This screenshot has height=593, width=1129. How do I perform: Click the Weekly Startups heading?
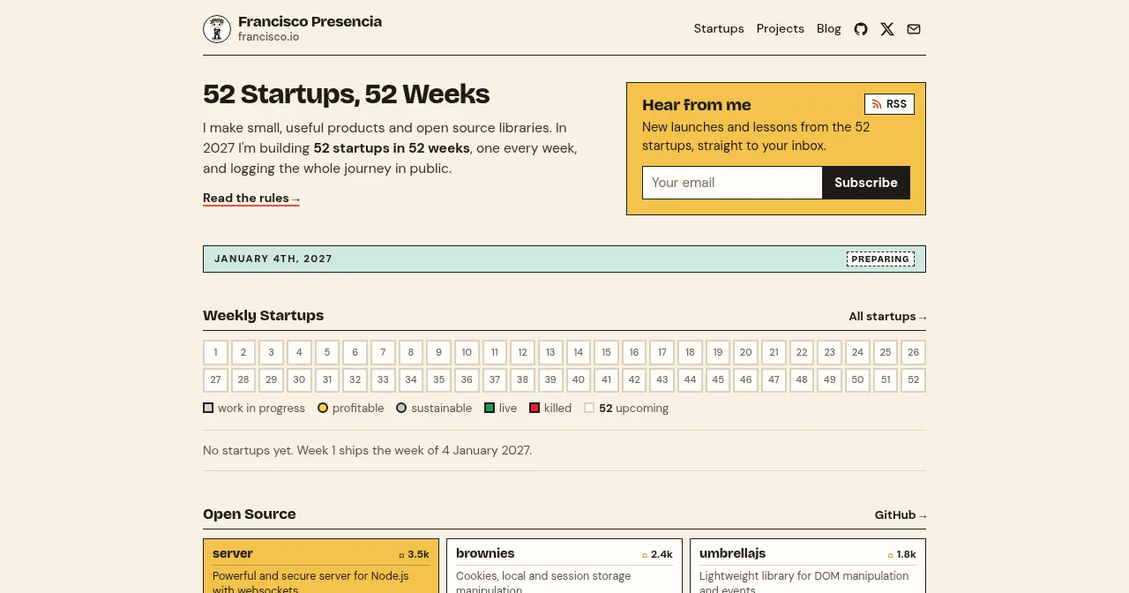(x=263, y=316)
